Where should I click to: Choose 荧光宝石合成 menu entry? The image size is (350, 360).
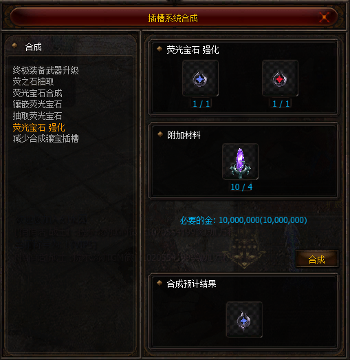click(37, 93)
